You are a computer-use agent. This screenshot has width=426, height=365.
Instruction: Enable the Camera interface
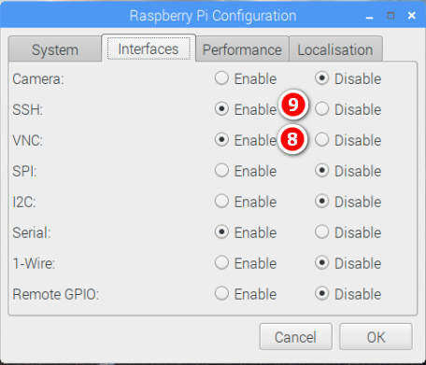[x=221, y=78]
